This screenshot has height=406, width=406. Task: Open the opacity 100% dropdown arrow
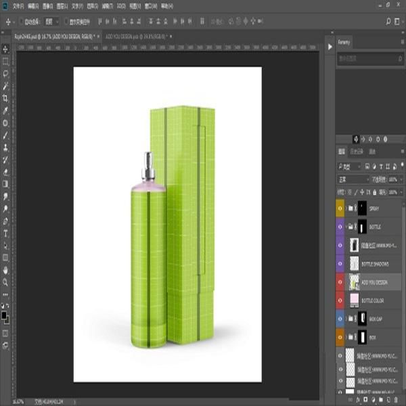tap(401, 179)
